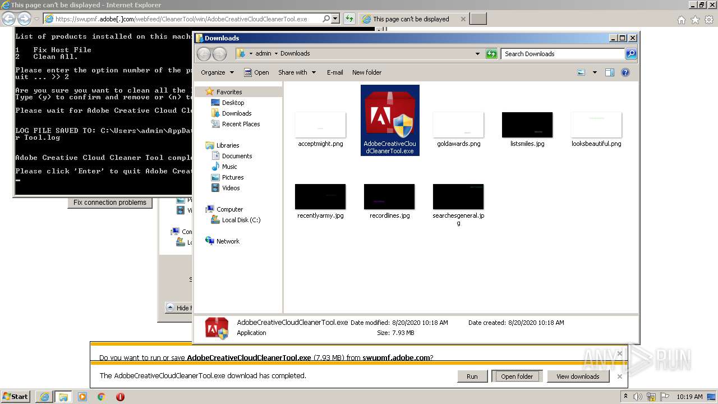718x404 pixels.
Task: Select the looksbeautiful.png file
Action: [x=596, y=130]
